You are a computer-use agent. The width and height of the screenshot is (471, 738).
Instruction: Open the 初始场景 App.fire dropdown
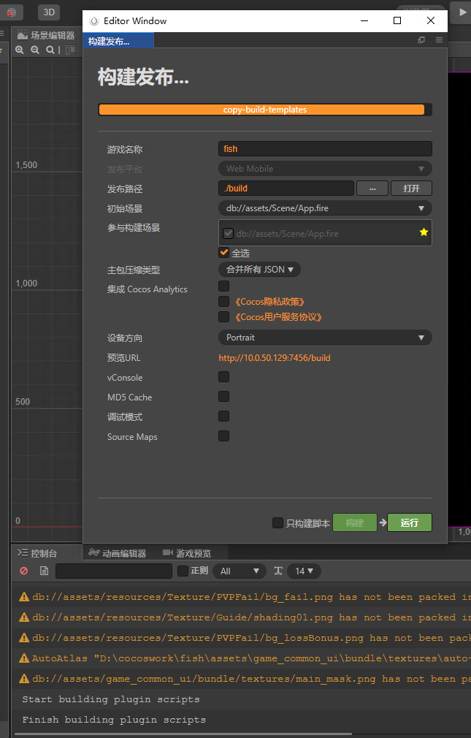[x=325, y=208]
